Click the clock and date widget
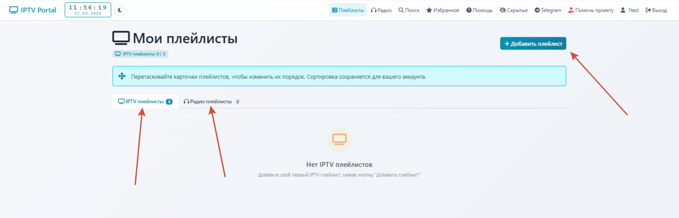679x218 pixels. [88, 10]
